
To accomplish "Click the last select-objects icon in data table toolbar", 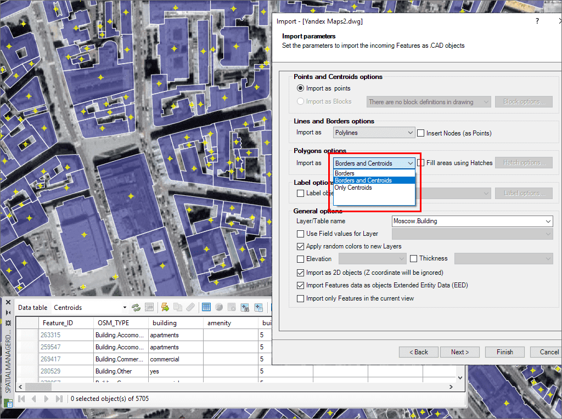I will pos(258,307).
